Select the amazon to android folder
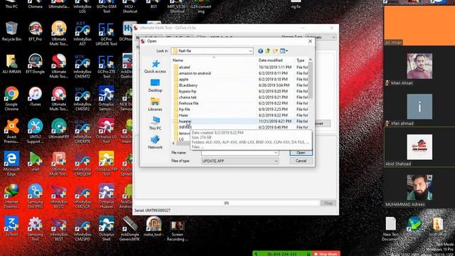Image resolution: width=455 pixels, height=256 pixels. [194, 73]
